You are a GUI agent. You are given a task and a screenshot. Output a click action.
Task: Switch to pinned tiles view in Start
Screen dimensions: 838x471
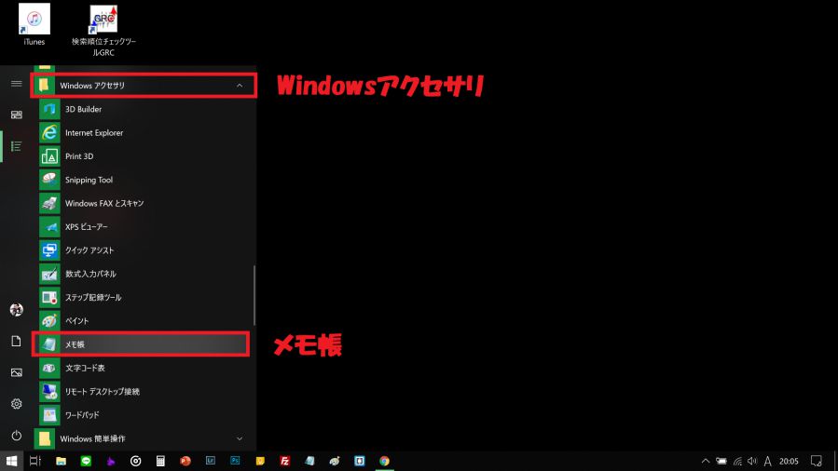coord(17,114)
